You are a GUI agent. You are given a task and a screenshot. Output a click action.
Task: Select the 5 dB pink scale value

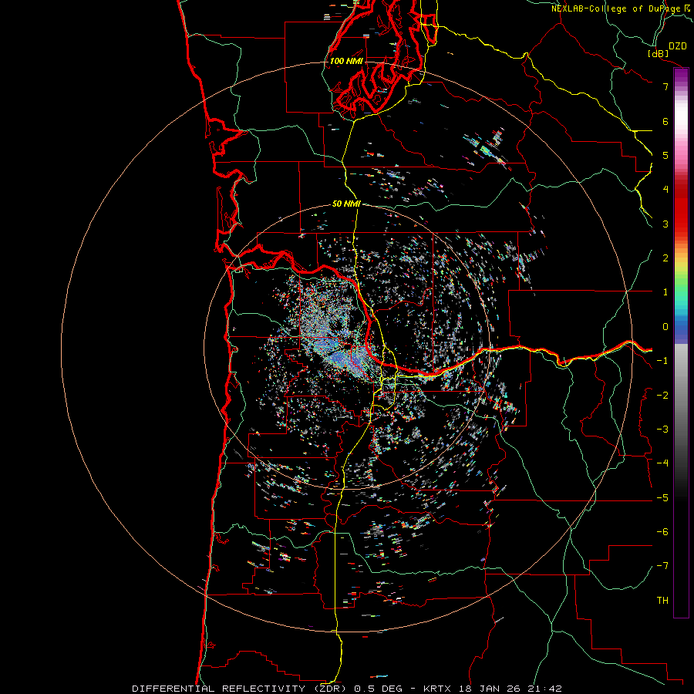665,155
